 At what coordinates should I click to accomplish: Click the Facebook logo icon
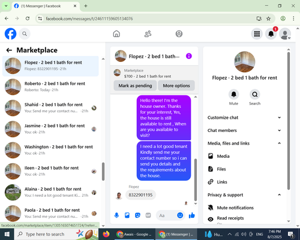click(x=10, y=34)
